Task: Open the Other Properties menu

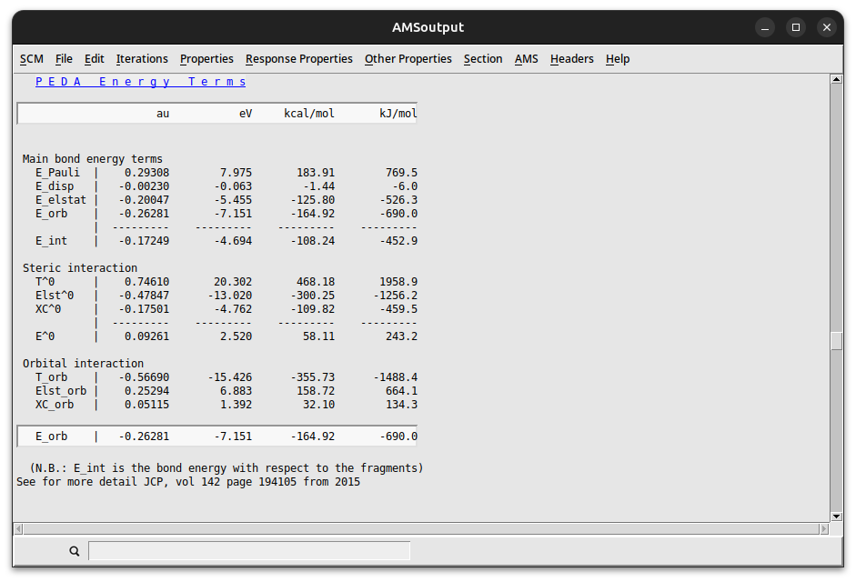Action: pos(408,58)
